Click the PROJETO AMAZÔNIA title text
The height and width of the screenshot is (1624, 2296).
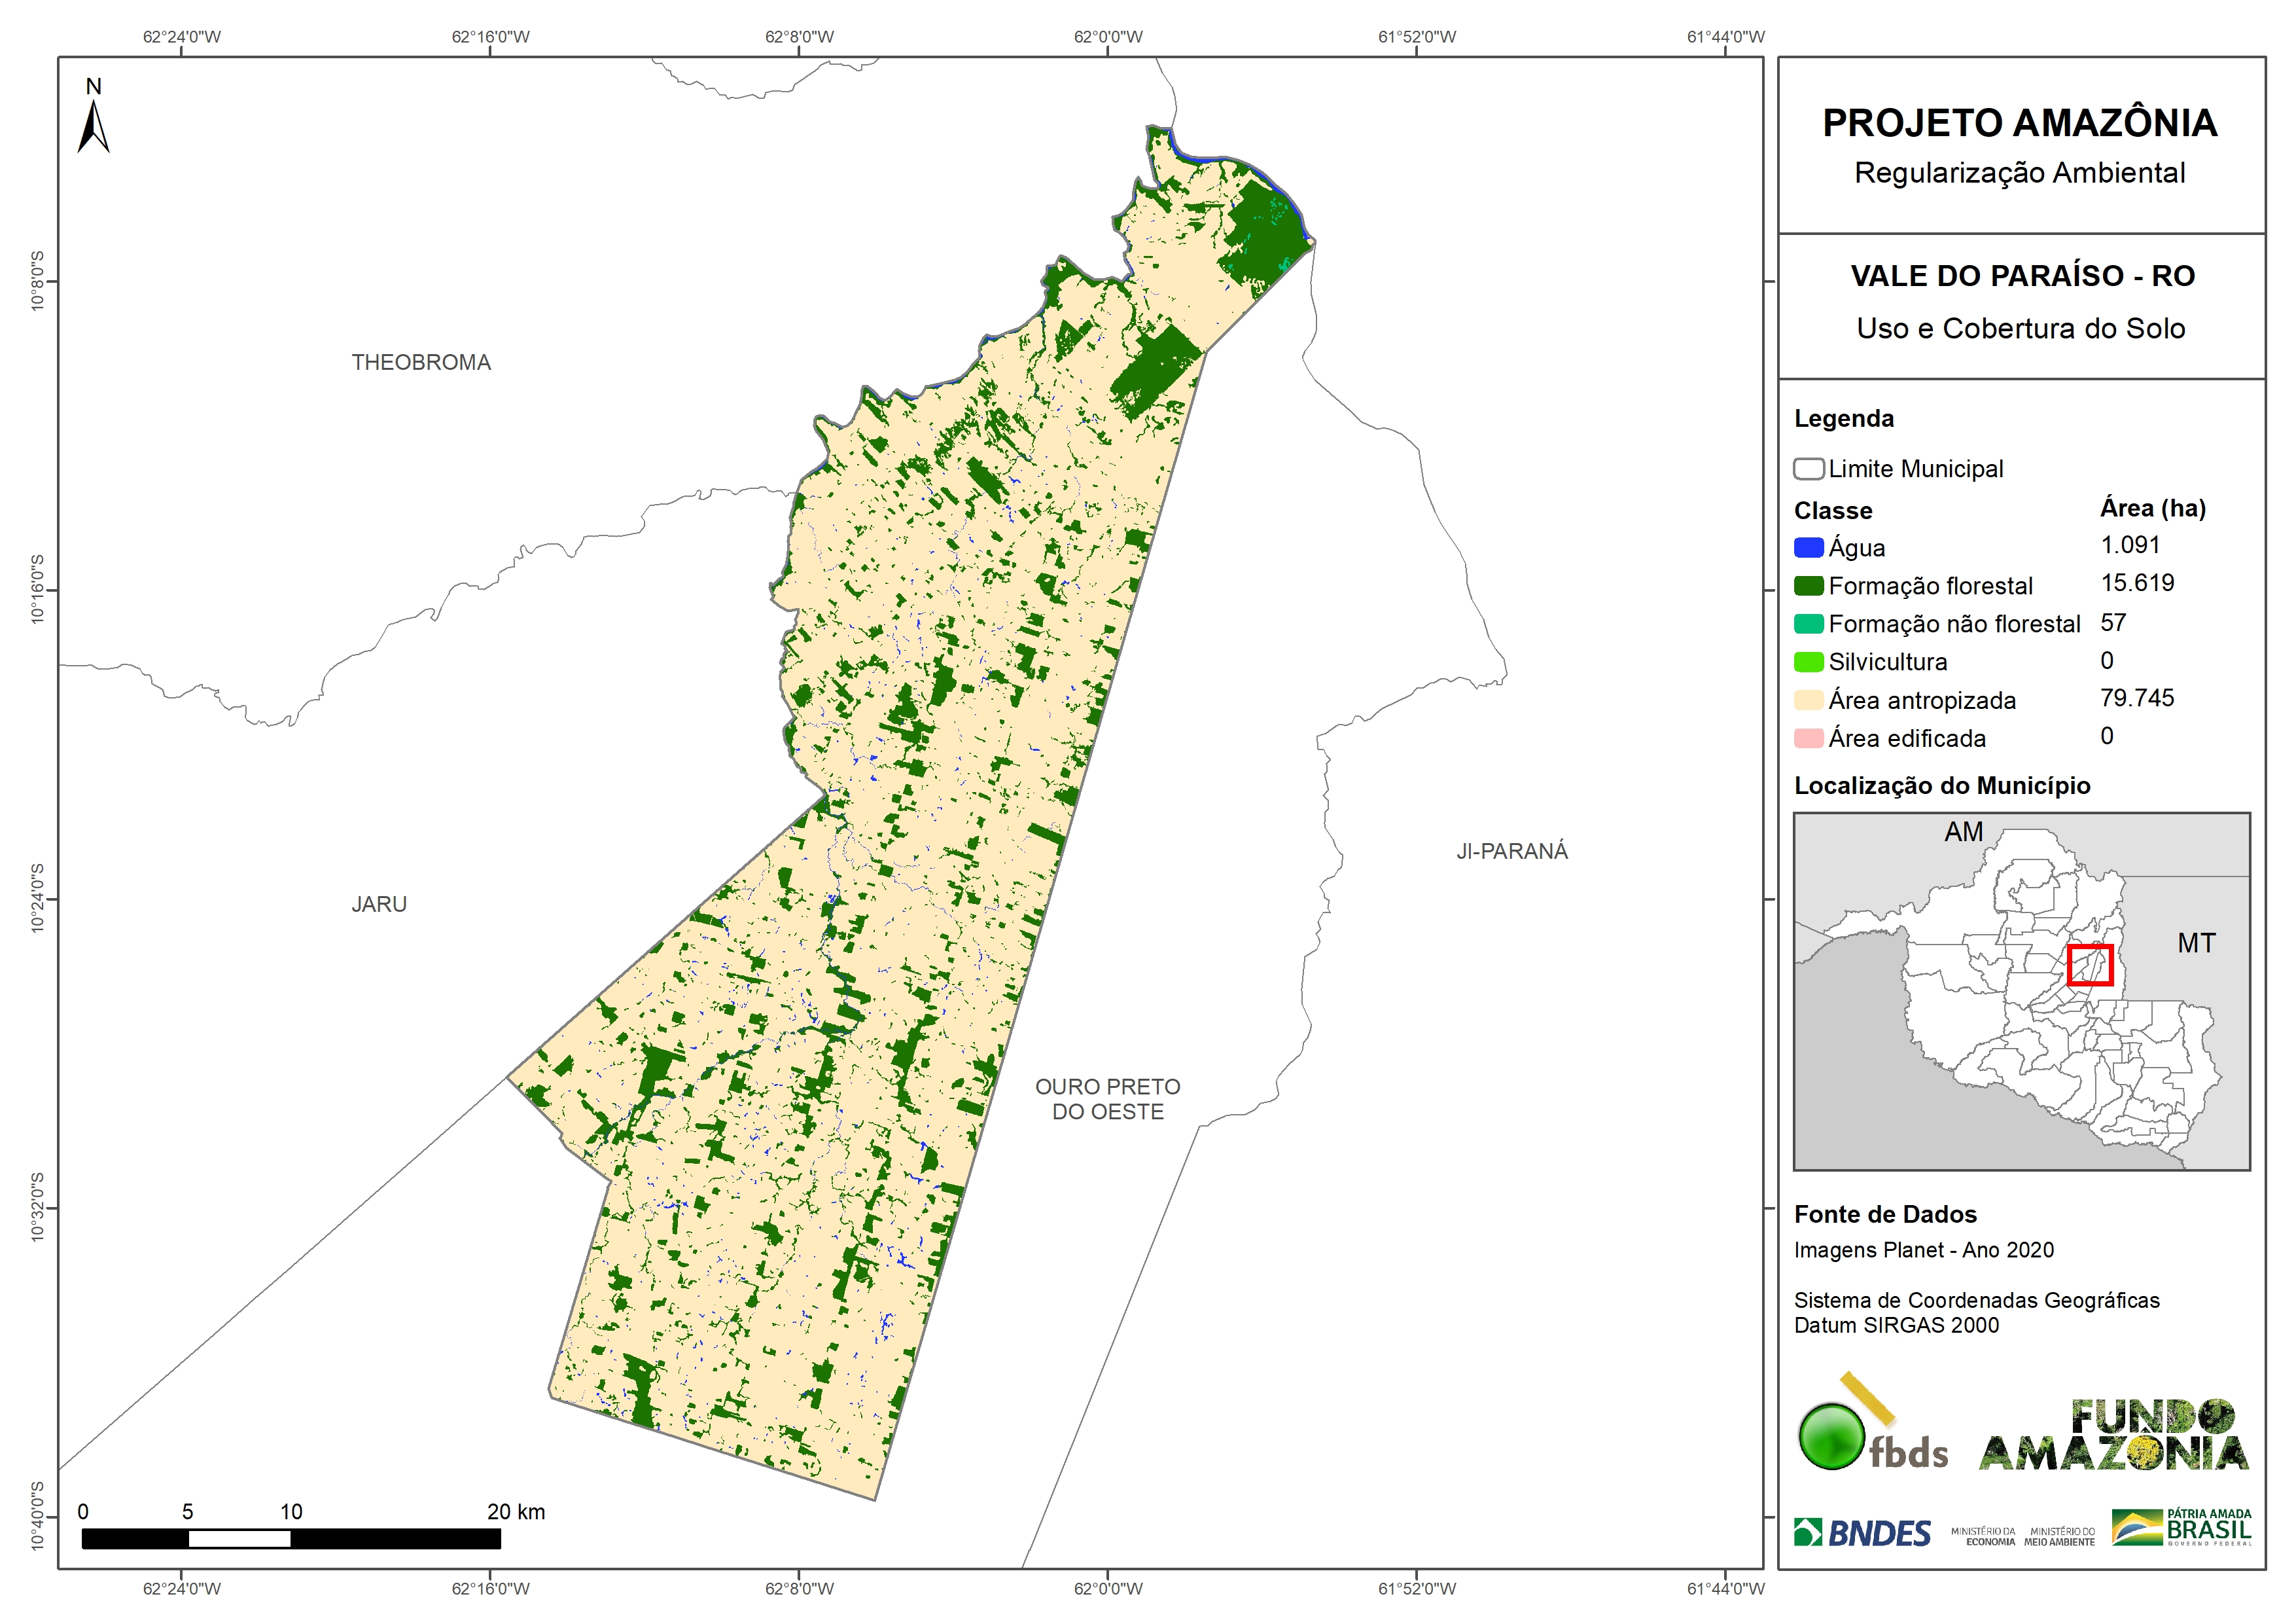2019,123
